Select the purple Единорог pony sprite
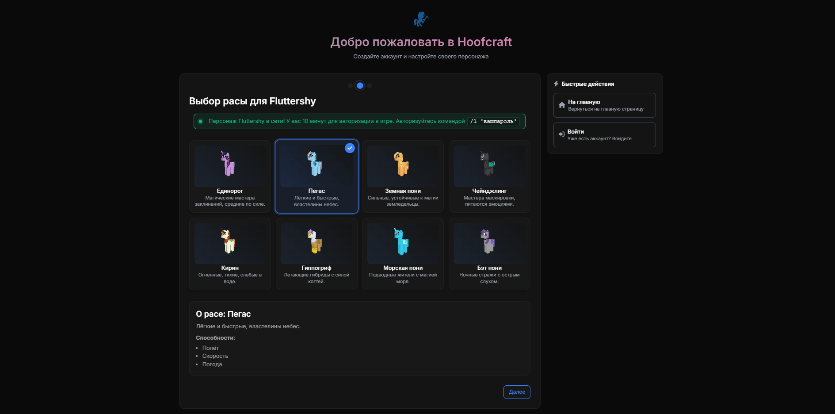835x414 pixels. pos(229,163)
